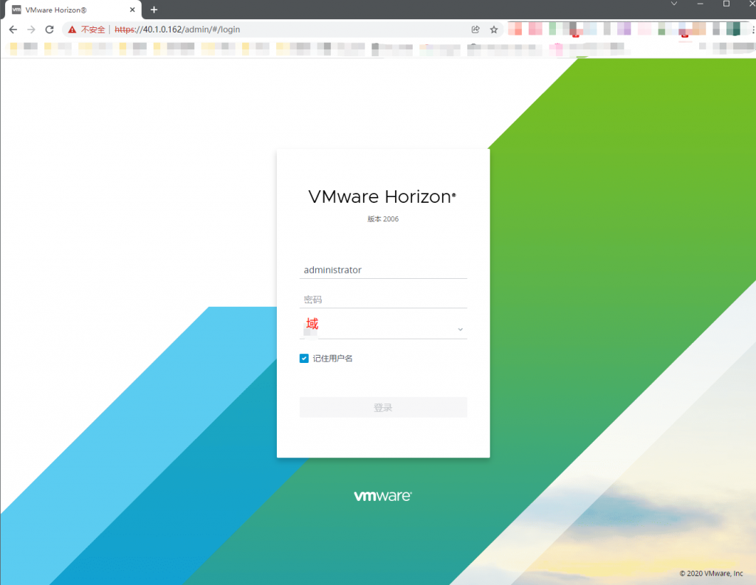Go back to the previous page

(13, 30)
